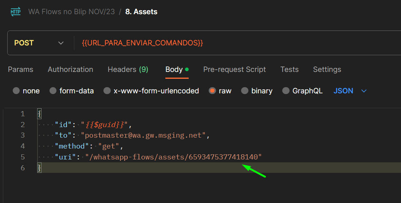Open the Settings tab

pyautogui.click(x=327, y=69)
